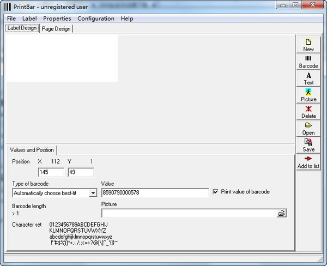The width and height of the screenshot is (327, 266).
Task: Insert a Text object
Action: pos(308,78)
